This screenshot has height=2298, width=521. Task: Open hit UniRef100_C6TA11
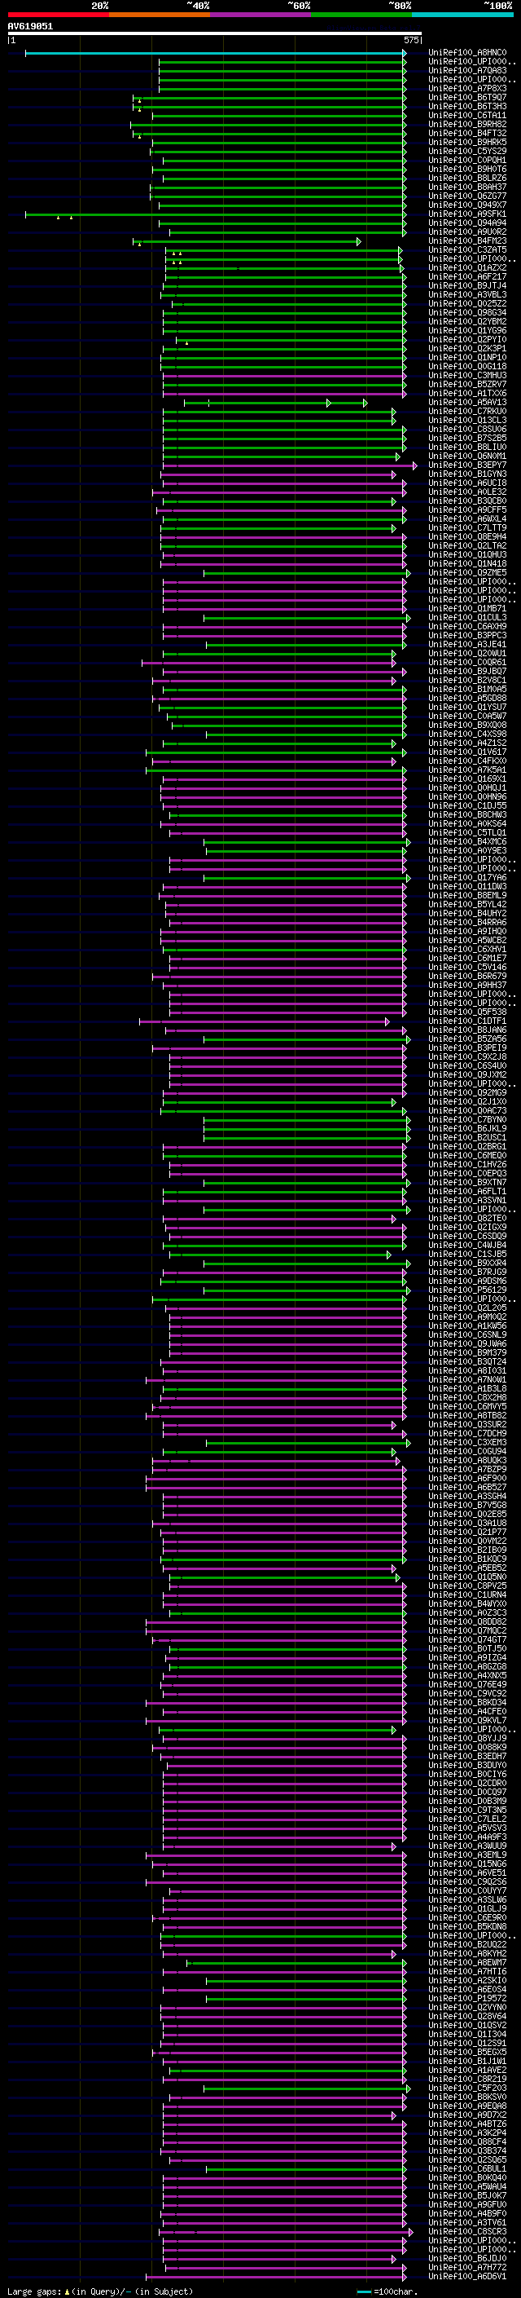pyautogui.click(x=466, y=115)
